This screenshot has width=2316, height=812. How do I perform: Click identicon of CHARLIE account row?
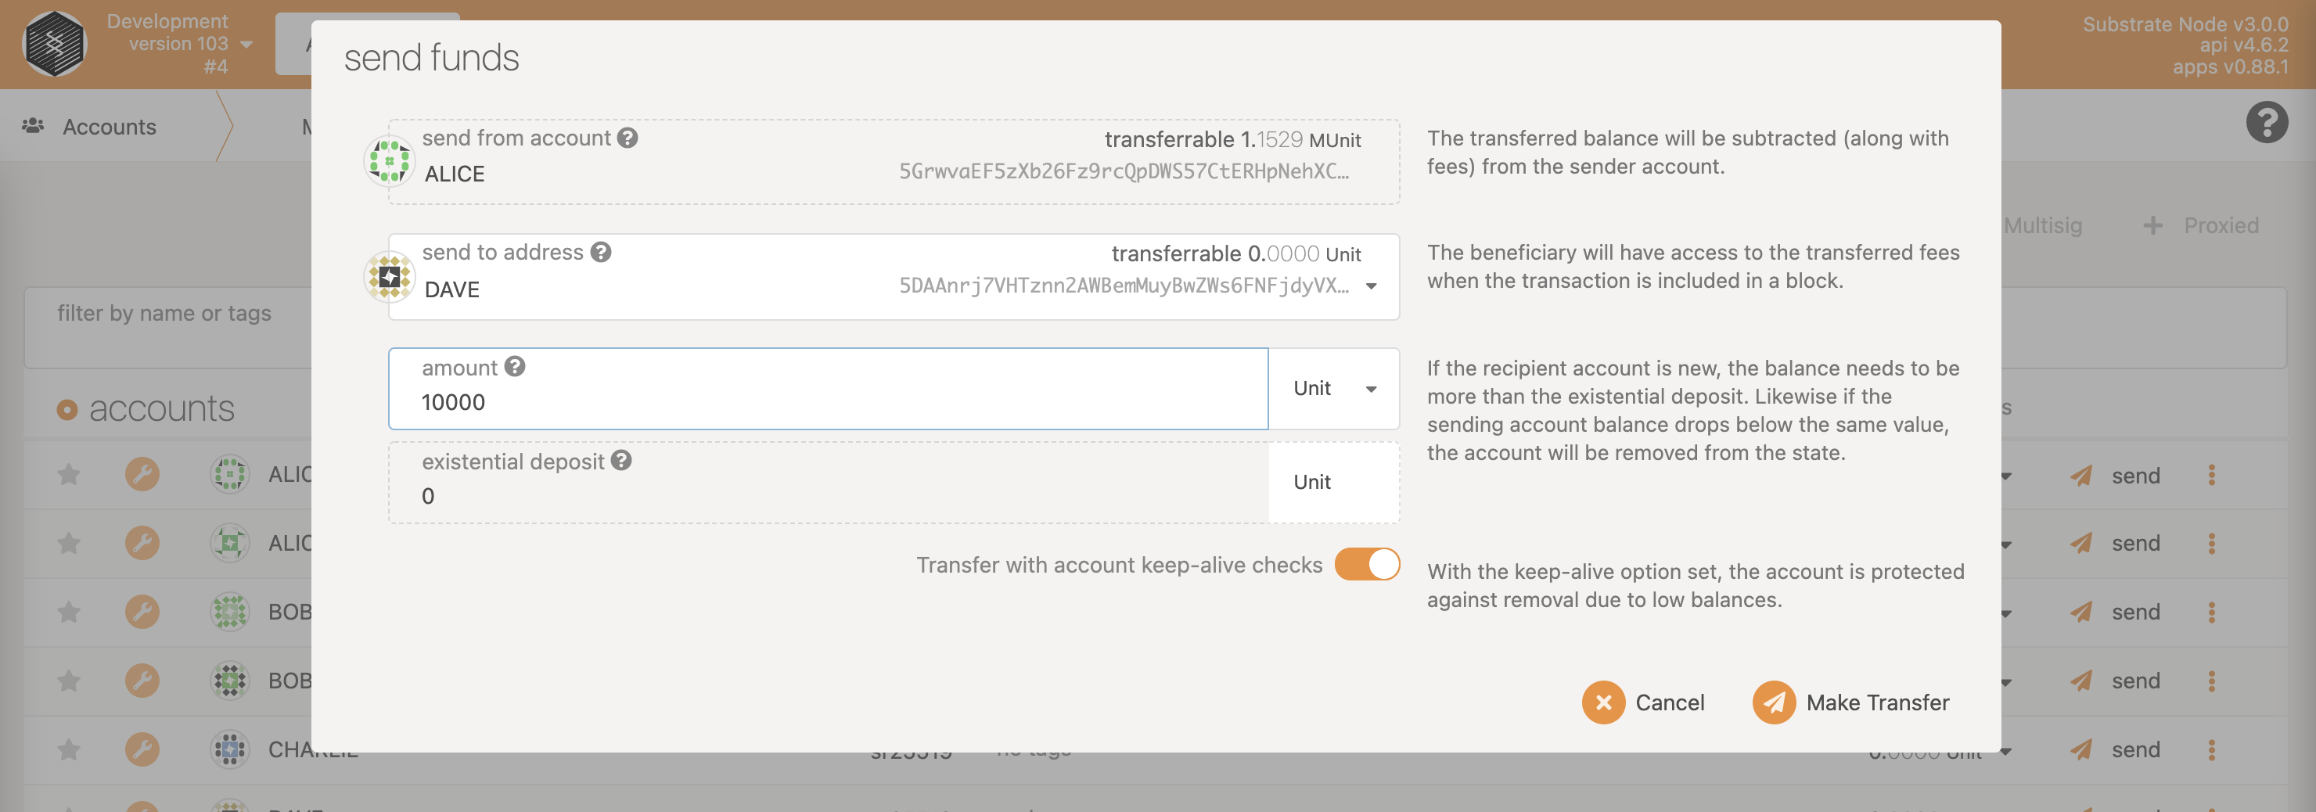tap(230, 749)
